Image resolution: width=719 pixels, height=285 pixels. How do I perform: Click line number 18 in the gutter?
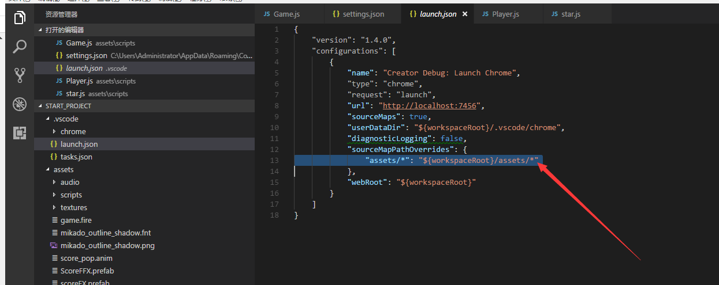click(274, 215)
